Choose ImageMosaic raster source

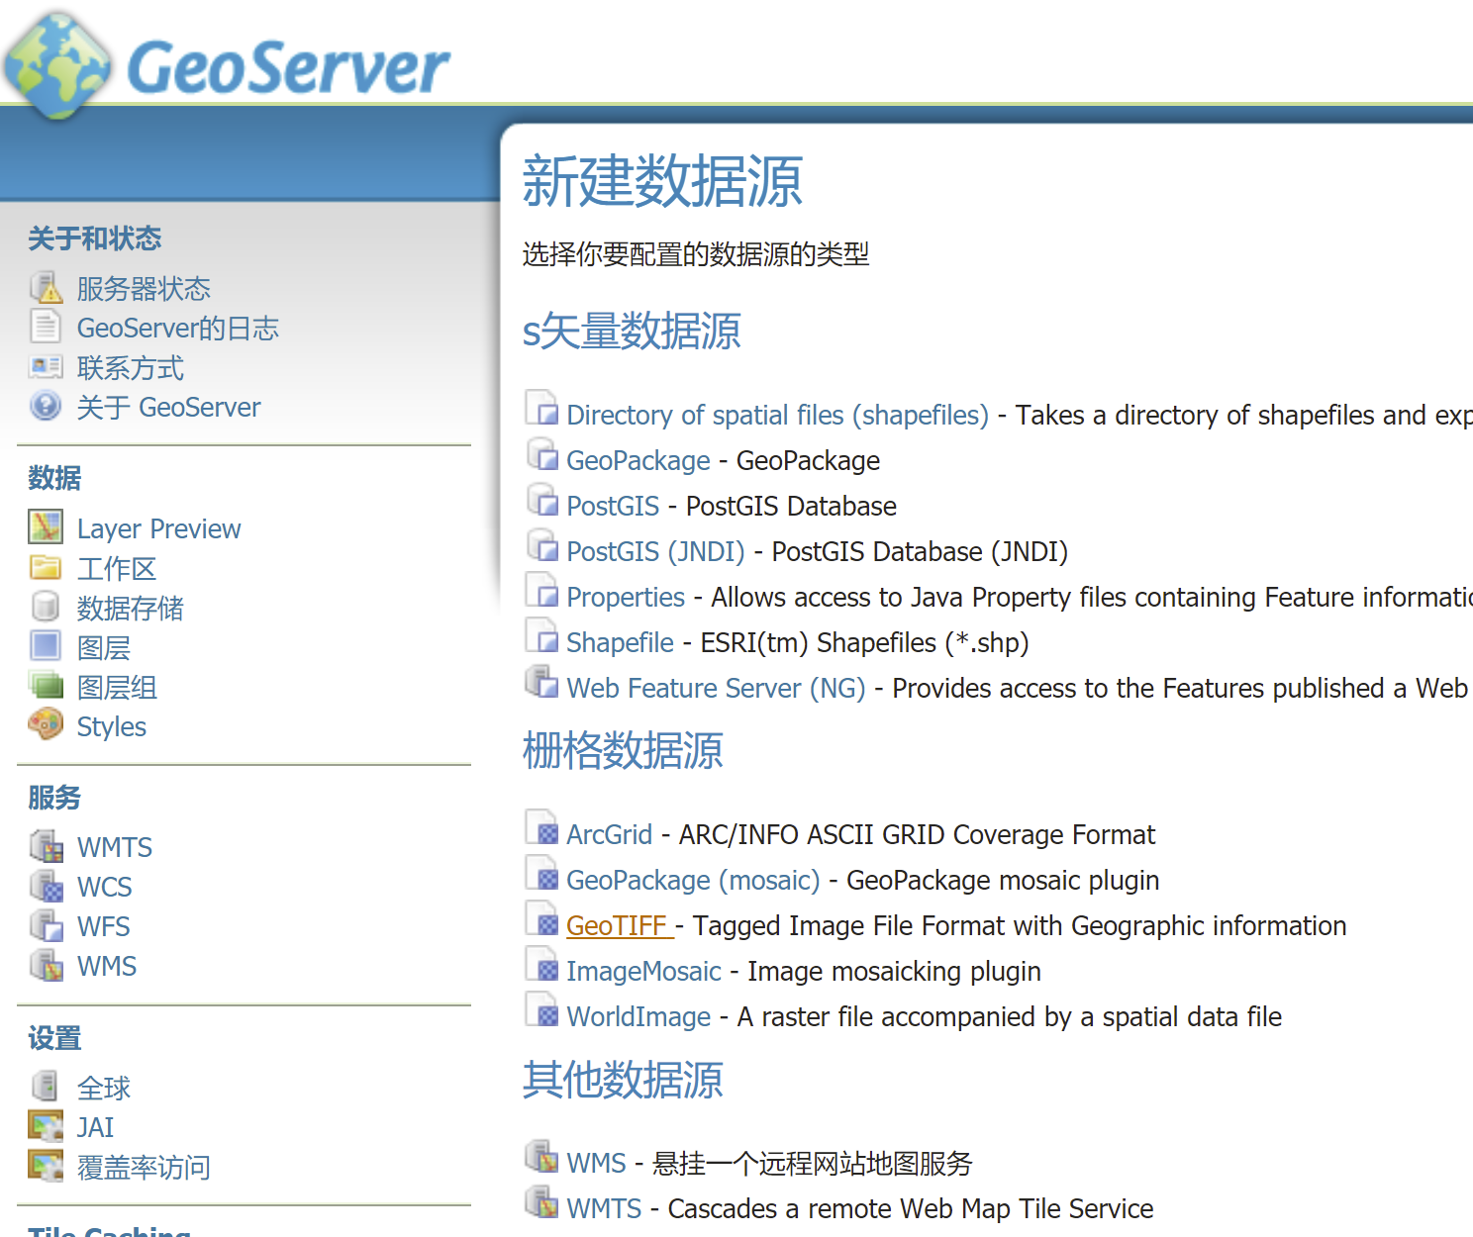pos(643,972)
